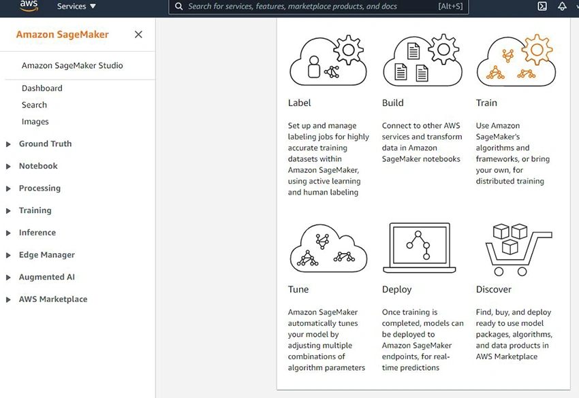Open the notifications bell icon
This screenshot has height=398, width=579.
(562, 6)
